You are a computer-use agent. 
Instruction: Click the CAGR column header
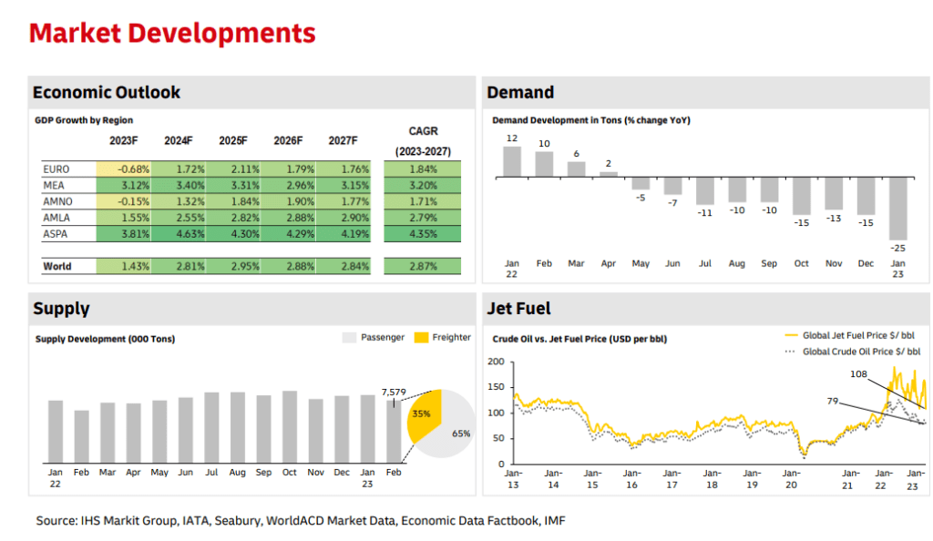point(423,141)
